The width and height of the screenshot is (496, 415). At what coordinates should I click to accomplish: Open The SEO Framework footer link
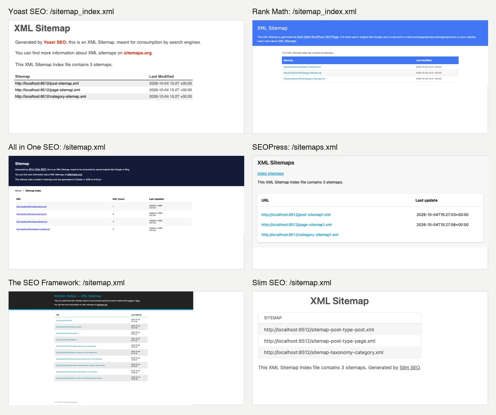click(x=71, y=402)
